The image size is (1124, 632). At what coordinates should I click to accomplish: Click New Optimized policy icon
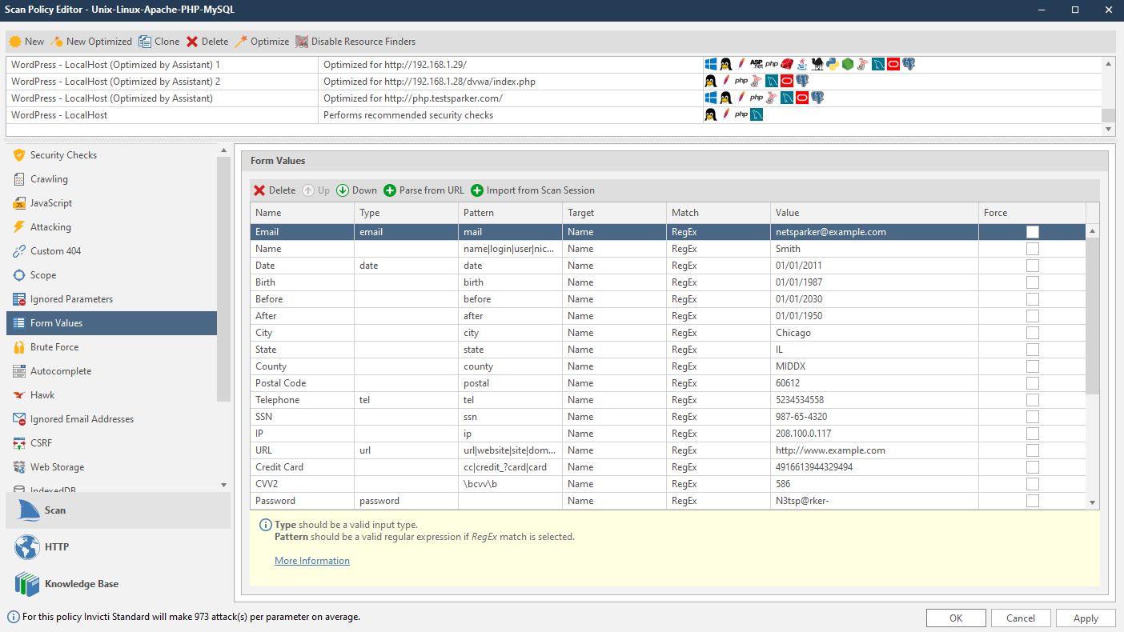(x=57, y=42)
